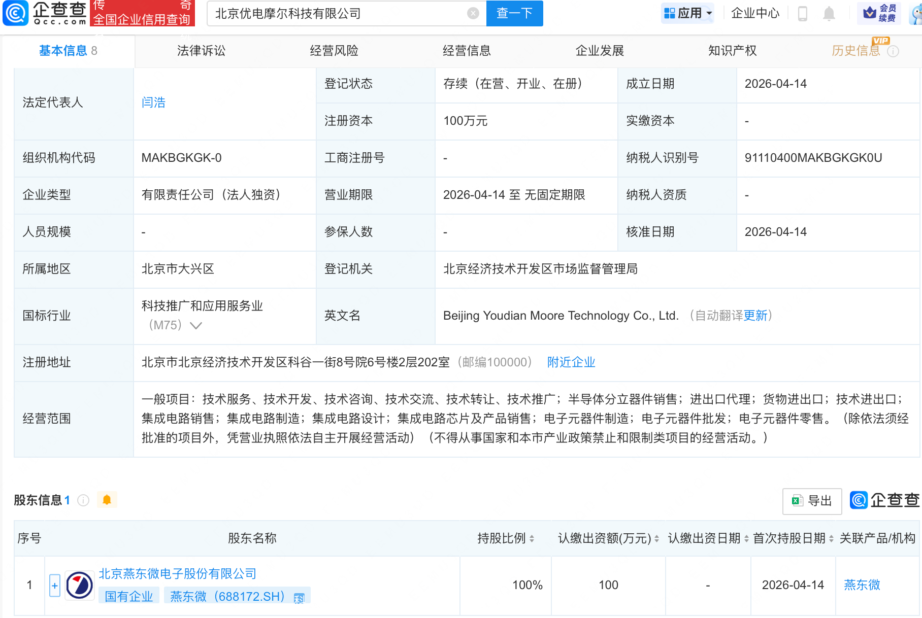The image size is (922, 618).
Task: Open legal representative 闫浩 link
Action: click(153, 102)
